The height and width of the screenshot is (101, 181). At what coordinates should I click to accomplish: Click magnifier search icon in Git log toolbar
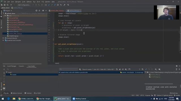click(x=143, y=69)
